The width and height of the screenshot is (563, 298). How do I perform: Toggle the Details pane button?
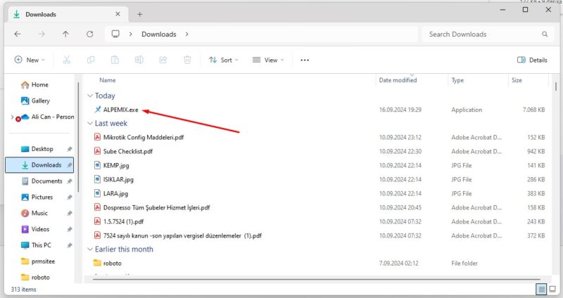point(532,60)
